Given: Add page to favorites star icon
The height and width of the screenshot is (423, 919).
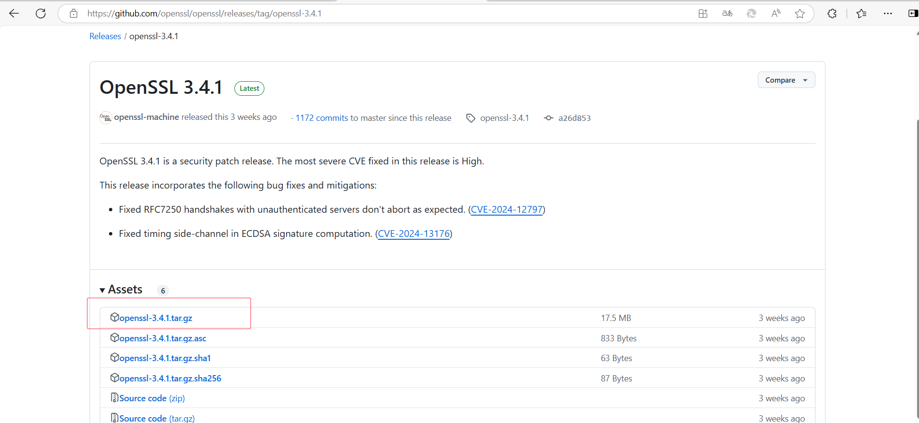Looking at the screenshot, I should (800, 14).
